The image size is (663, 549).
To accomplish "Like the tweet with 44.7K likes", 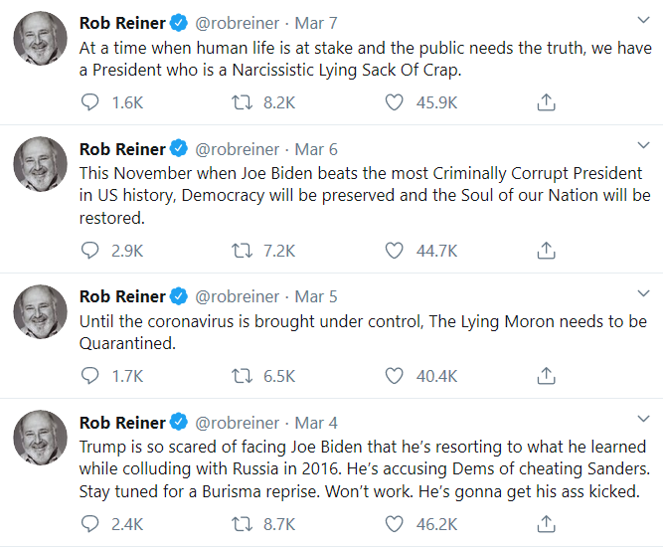I will pos(395,251).
